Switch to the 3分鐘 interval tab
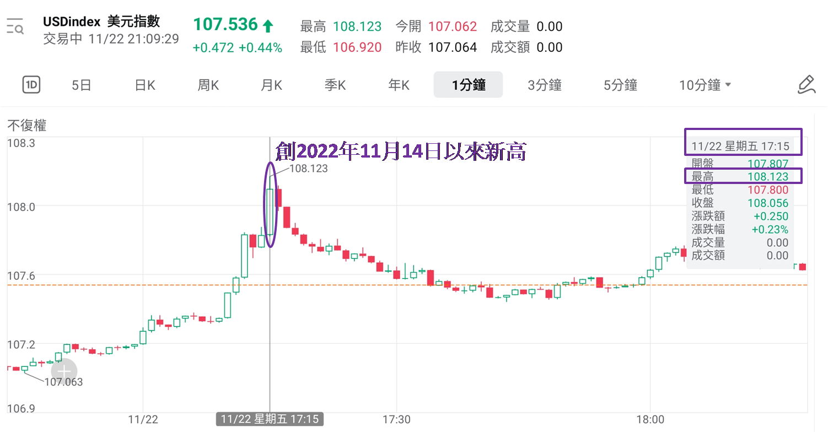828x433 pixels. pyautogui.click(x=544, y=85)
